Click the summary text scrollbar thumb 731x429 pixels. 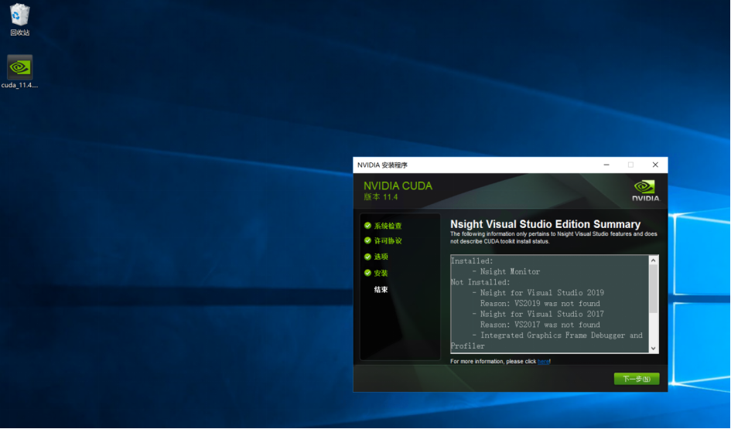coord(654,288)
